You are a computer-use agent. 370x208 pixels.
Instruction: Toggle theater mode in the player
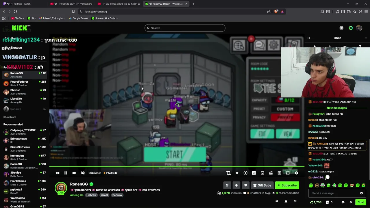coord(279,173)
